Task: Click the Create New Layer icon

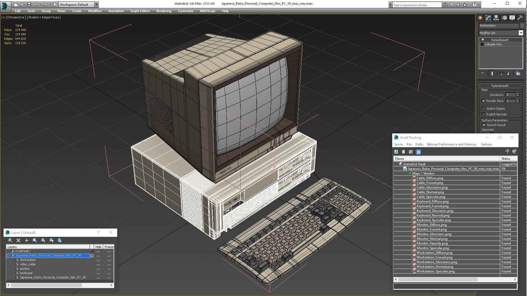Action: click(10, 240)
